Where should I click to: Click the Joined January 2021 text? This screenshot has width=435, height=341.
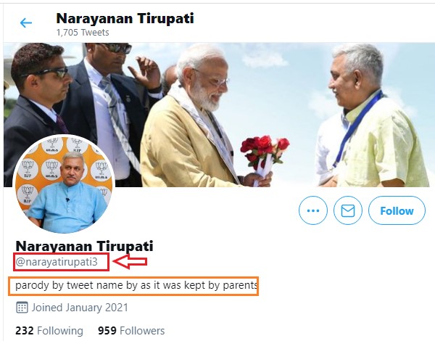pyautogui.click(x=80, y=308)
